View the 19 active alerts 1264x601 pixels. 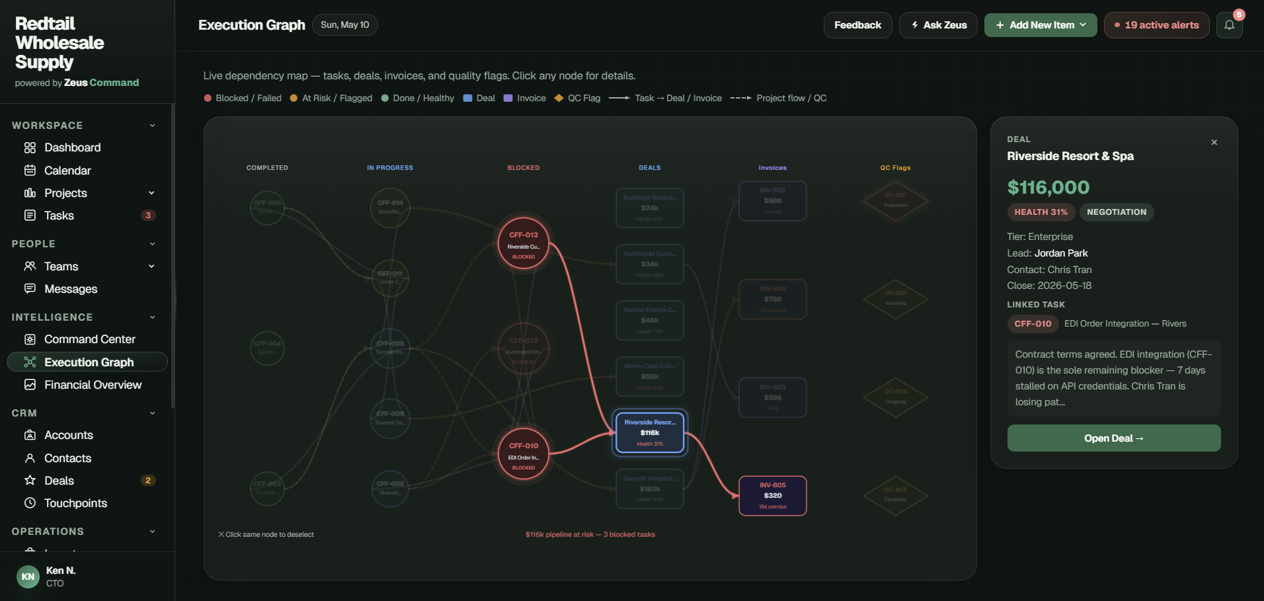(x=1156, y=25)
